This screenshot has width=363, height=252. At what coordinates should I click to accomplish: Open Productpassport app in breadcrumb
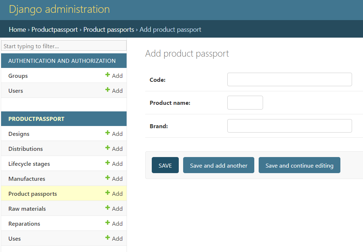tap(54, 30)
